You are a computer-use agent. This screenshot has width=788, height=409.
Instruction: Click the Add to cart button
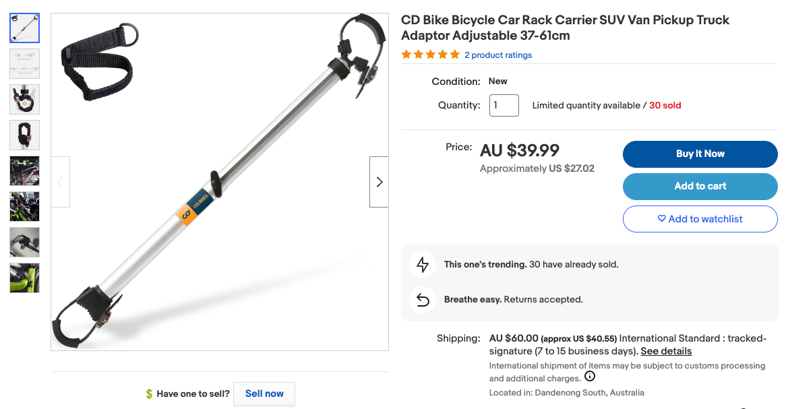(x=700, y=187)
